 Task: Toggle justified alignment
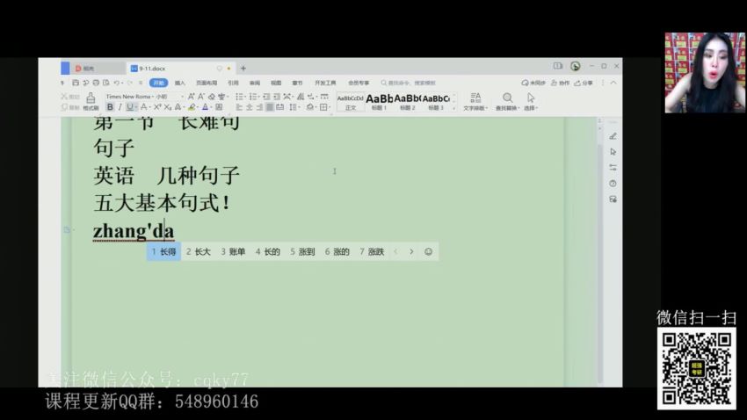pos(270,107)
